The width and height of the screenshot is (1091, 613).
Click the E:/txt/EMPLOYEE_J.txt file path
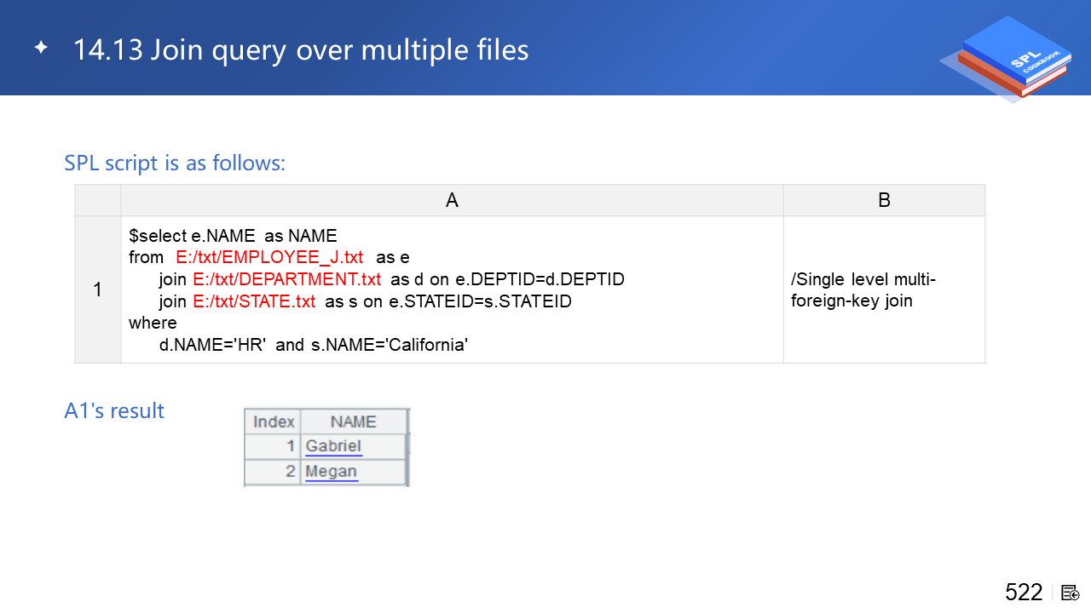click(x=269, y=257)
